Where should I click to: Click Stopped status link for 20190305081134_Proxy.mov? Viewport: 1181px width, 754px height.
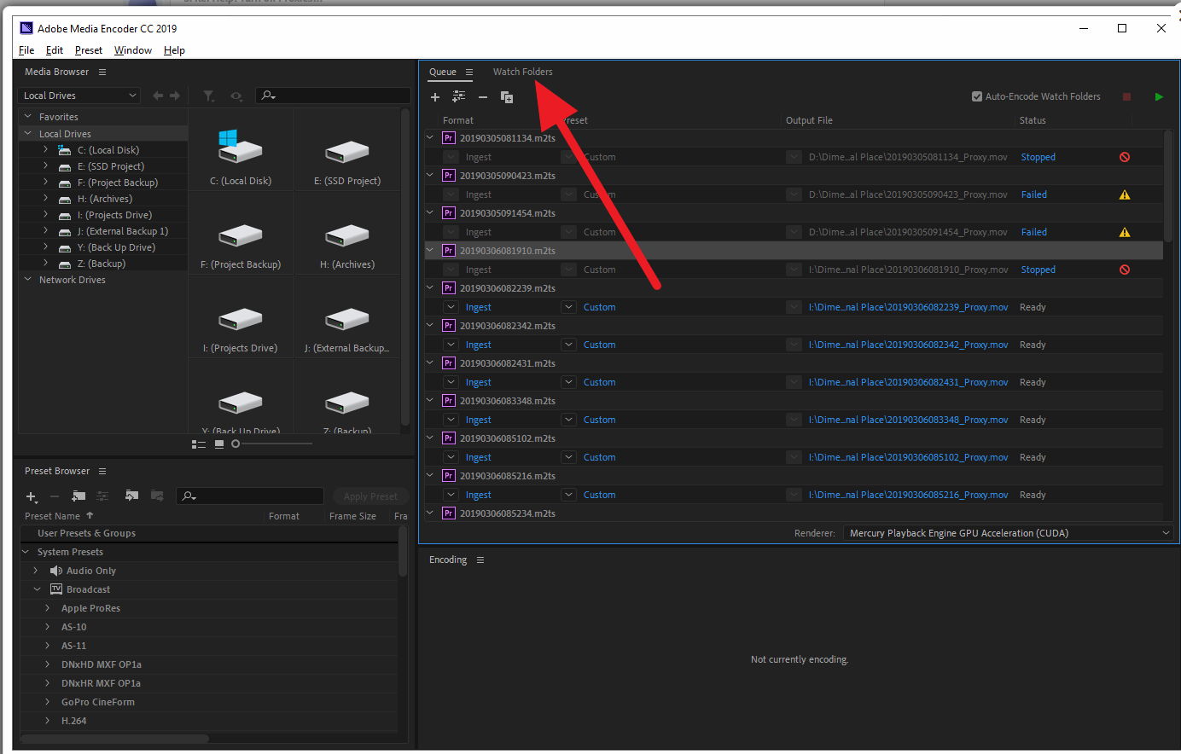coord(1038,157)
